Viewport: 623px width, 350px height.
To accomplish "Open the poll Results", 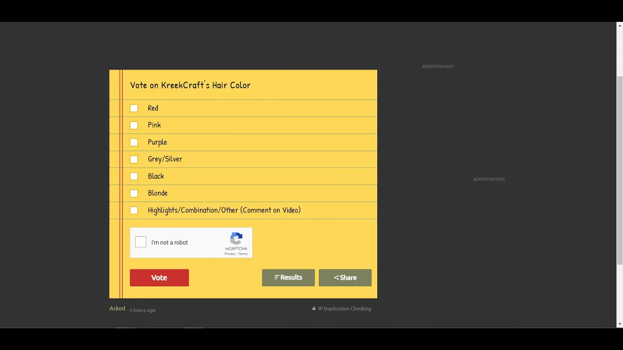I will (288, 278).
